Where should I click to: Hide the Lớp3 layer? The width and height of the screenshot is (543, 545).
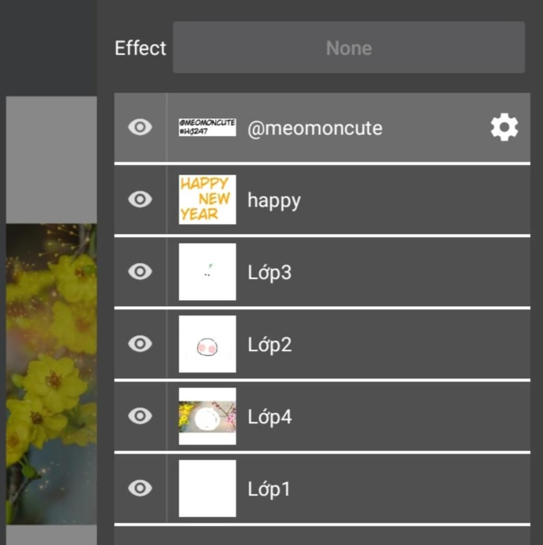[140, 271]
